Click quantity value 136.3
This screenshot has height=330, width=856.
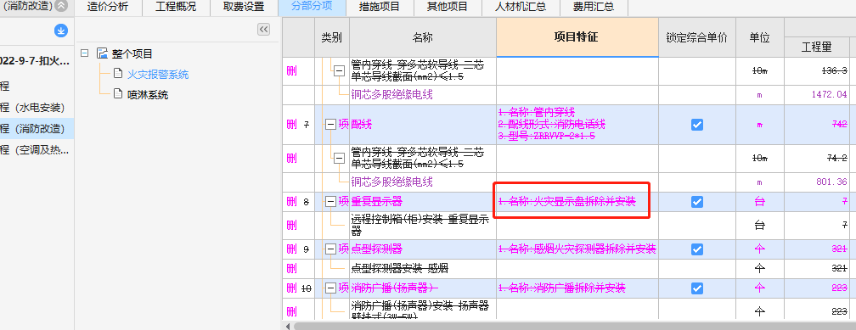click(x=834, y=71)
